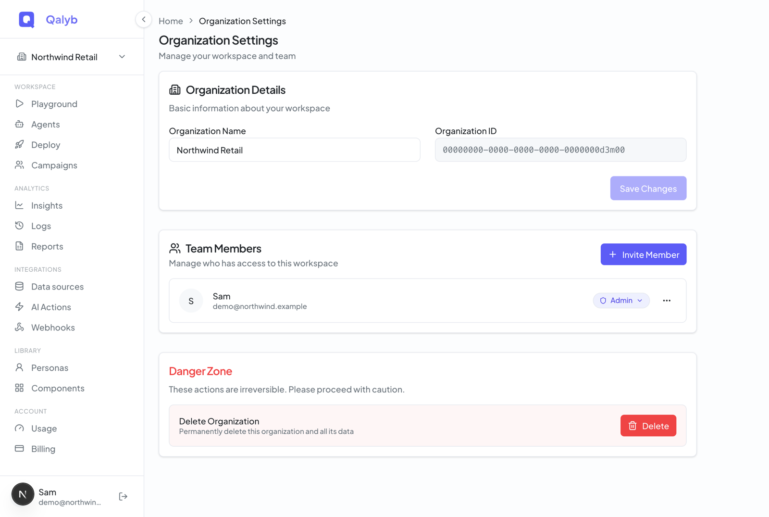Click Sam's name in the sidebar footer
769x517 pixels.
click(48, 492)
